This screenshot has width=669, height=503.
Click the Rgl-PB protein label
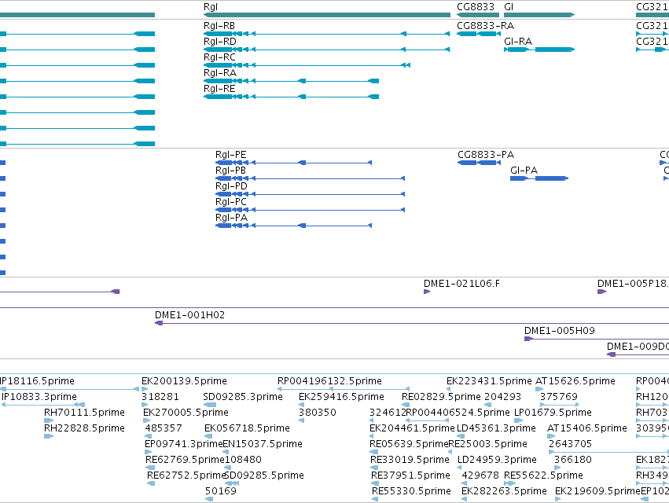coord(230,171)
